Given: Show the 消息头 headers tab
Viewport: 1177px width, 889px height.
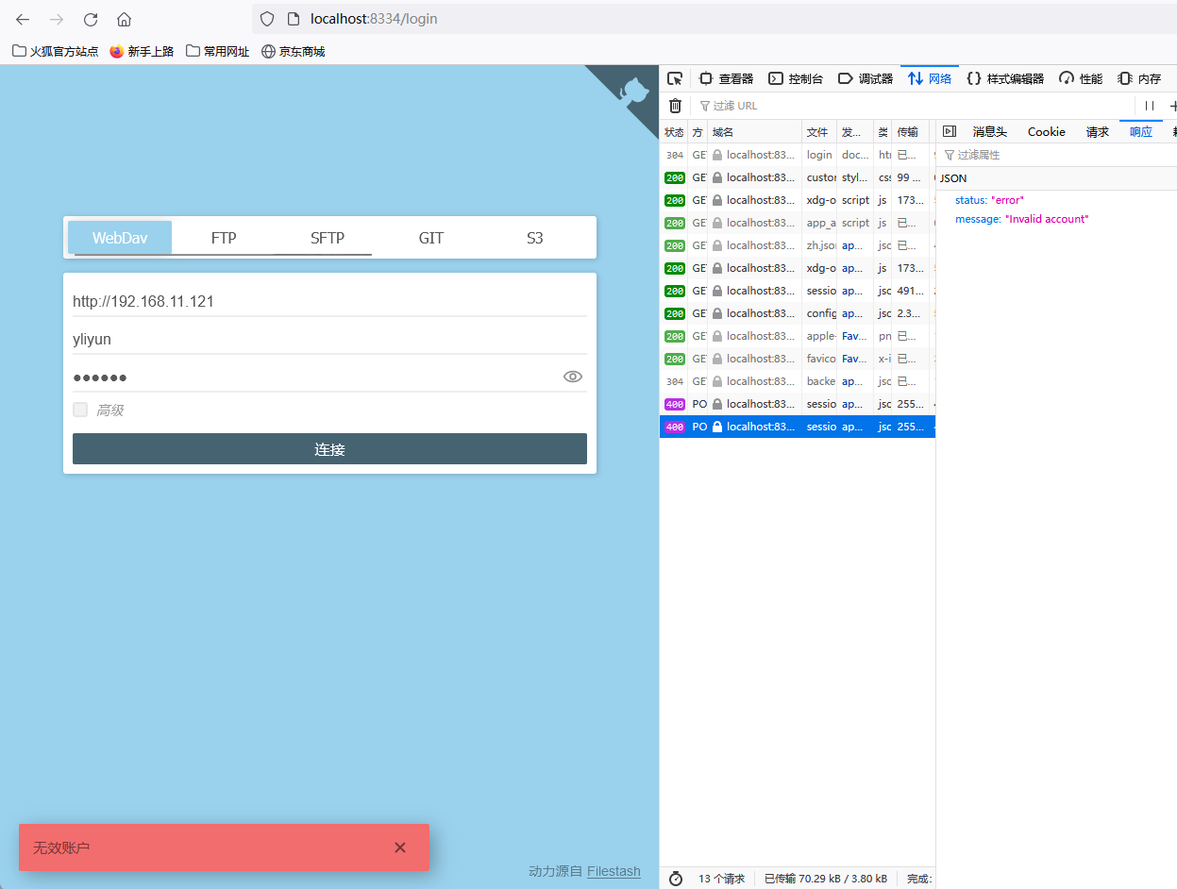Looking at the screenshot, I should click(x=990, y=131).
